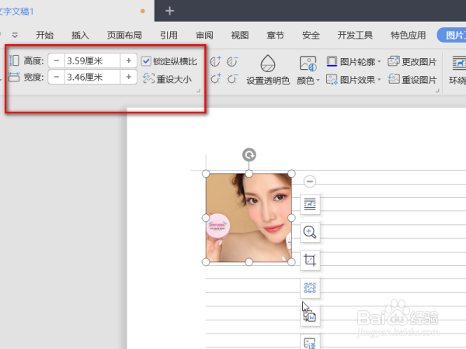Click the bottom-right resize handle

(291, 262)
